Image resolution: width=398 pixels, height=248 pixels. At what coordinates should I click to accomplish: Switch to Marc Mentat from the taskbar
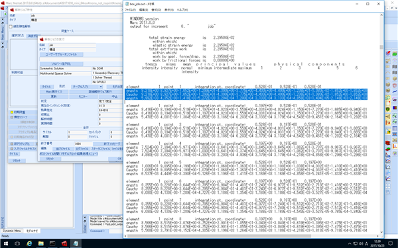click(64, 243)
